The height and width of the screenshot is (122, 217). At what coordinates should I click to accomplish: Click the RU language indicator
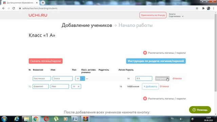tap(172, 119)
